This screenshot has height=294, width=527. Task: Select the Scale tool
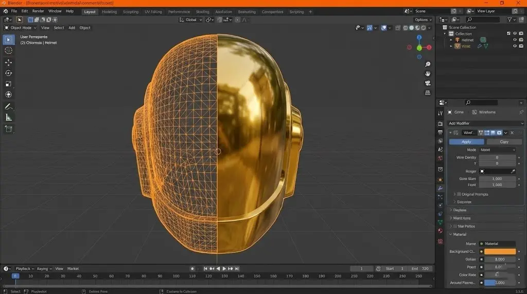(x=8, y=84)
